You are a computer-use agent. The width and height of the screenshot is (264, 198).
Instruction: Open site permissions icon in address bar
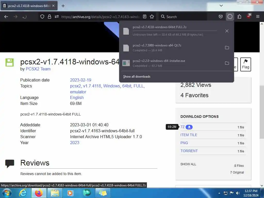pyautogui.click(x=57, y=16)
